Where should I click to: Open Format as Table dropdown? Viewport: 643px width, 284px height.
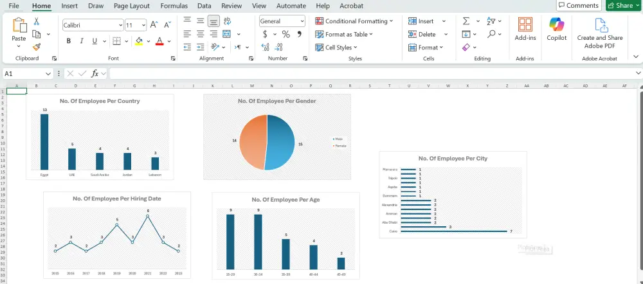pos(344,35)
